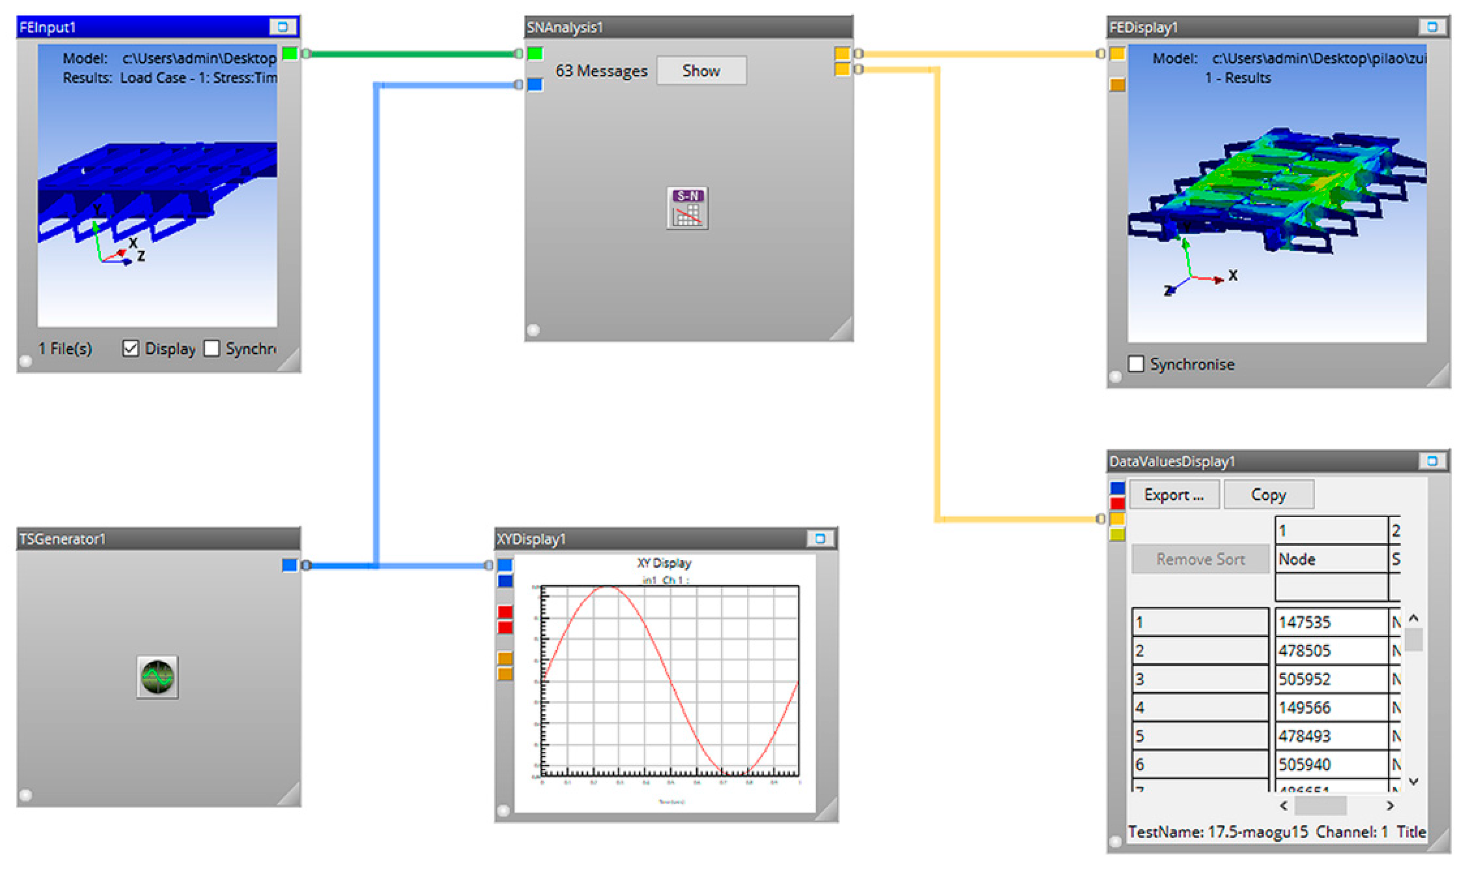
Task: Click XYDisplay1 title bar window icon
Action: (x=820, y=538)
